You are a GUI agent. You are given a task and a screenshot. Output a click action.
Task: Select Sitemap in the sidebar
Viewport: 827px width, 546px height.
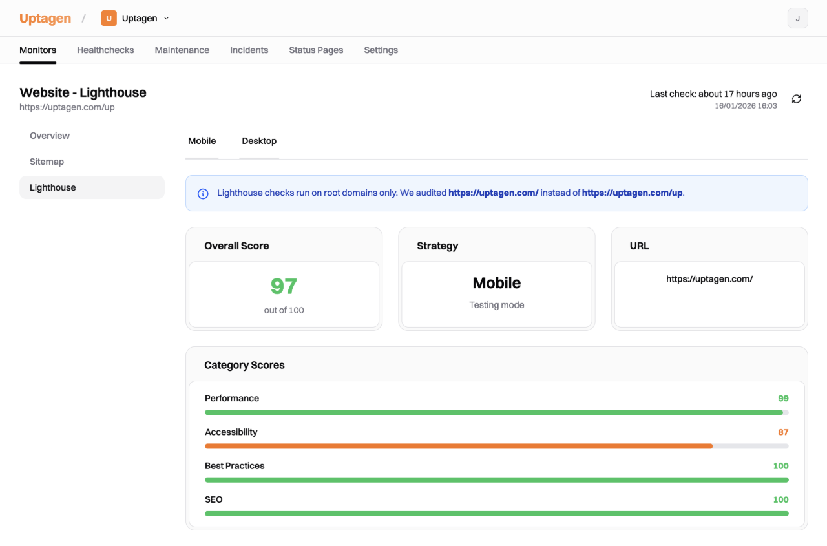point(47,162)
